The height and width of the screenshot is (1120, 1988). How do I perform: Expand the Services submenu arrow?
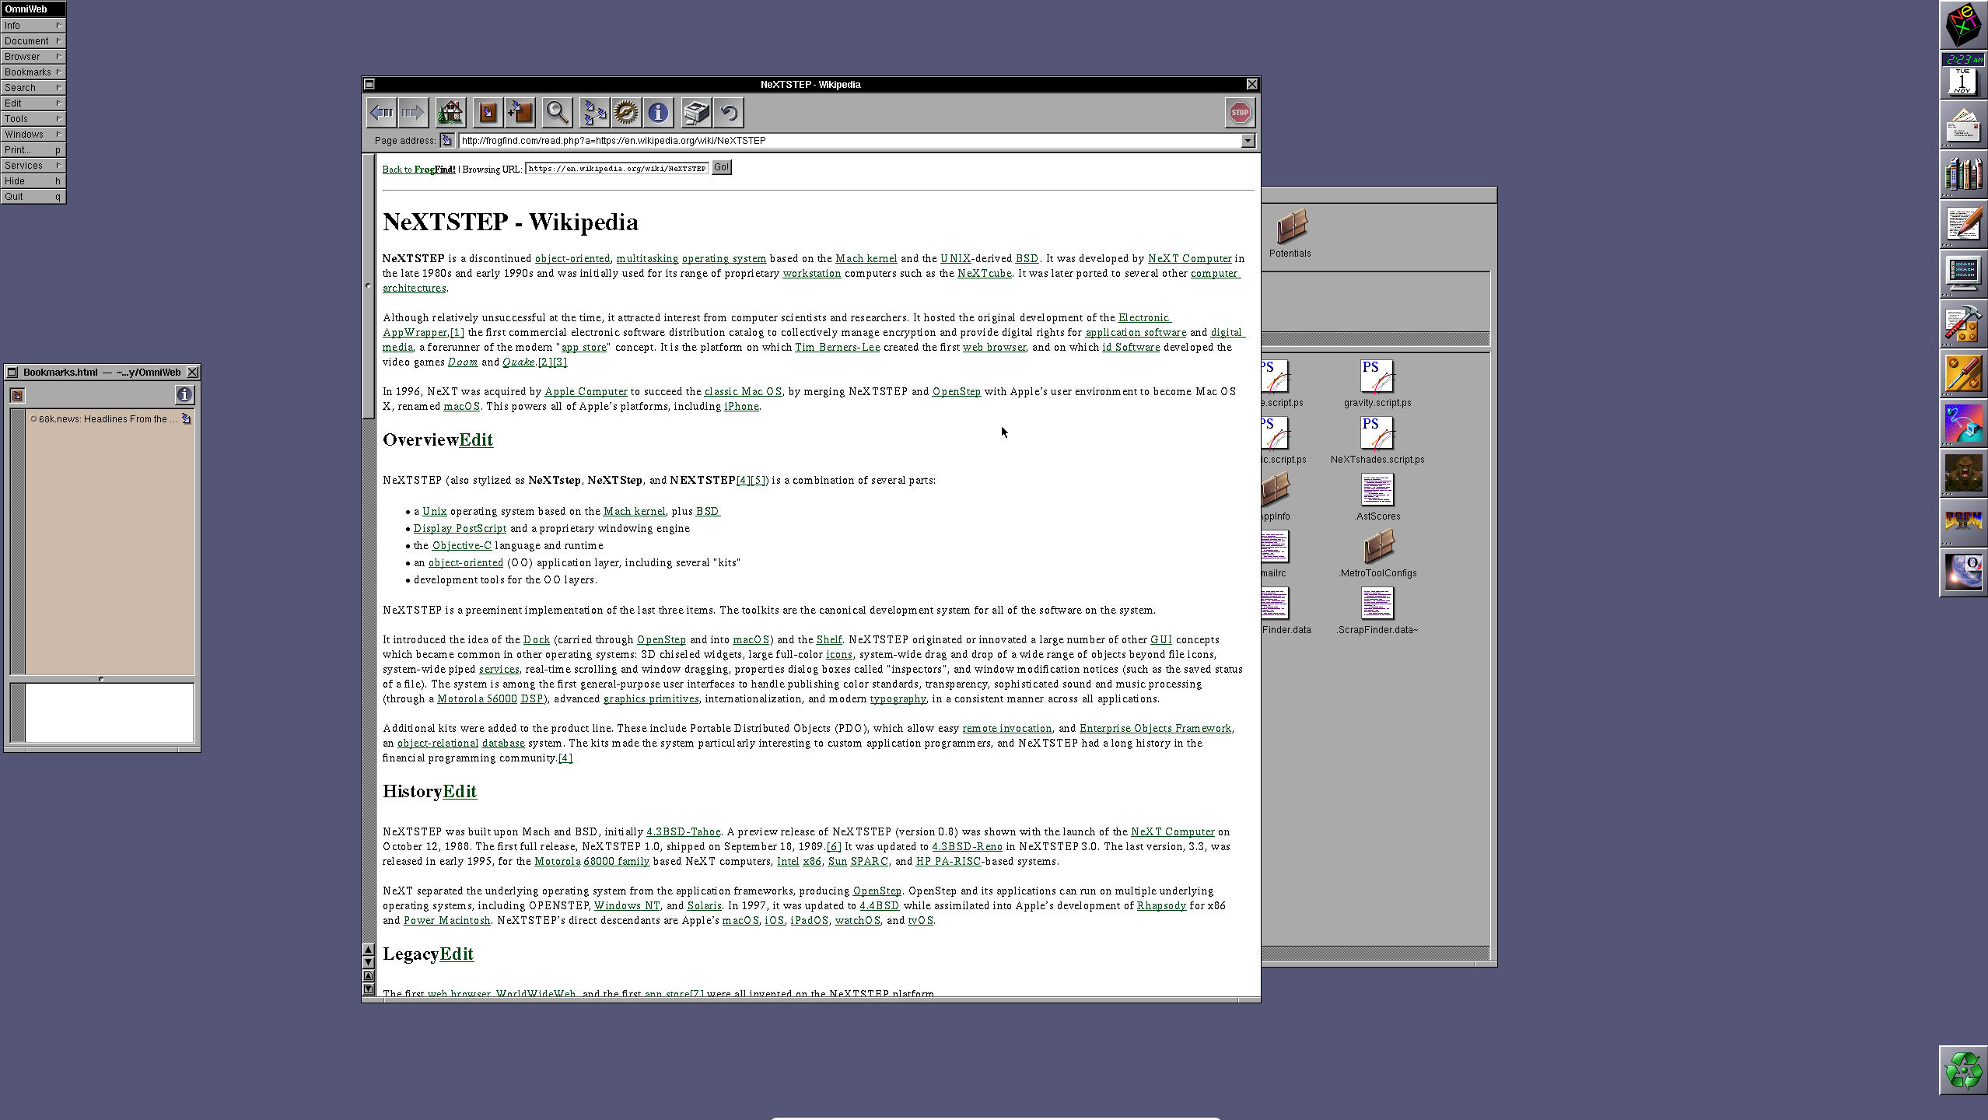[x=58, y=165]
